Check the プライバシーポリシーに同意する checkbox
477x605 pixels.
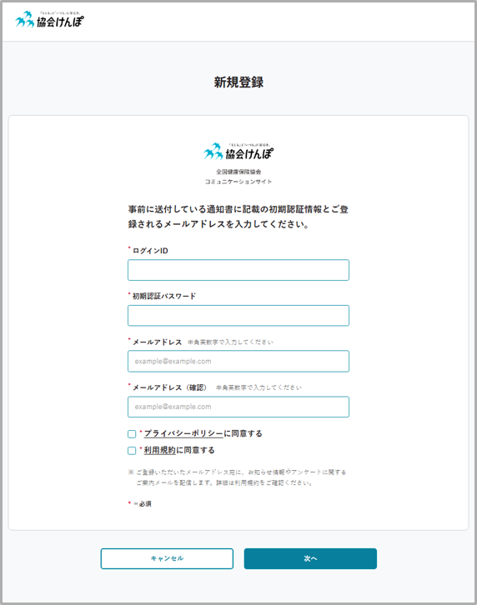point(132,434)
